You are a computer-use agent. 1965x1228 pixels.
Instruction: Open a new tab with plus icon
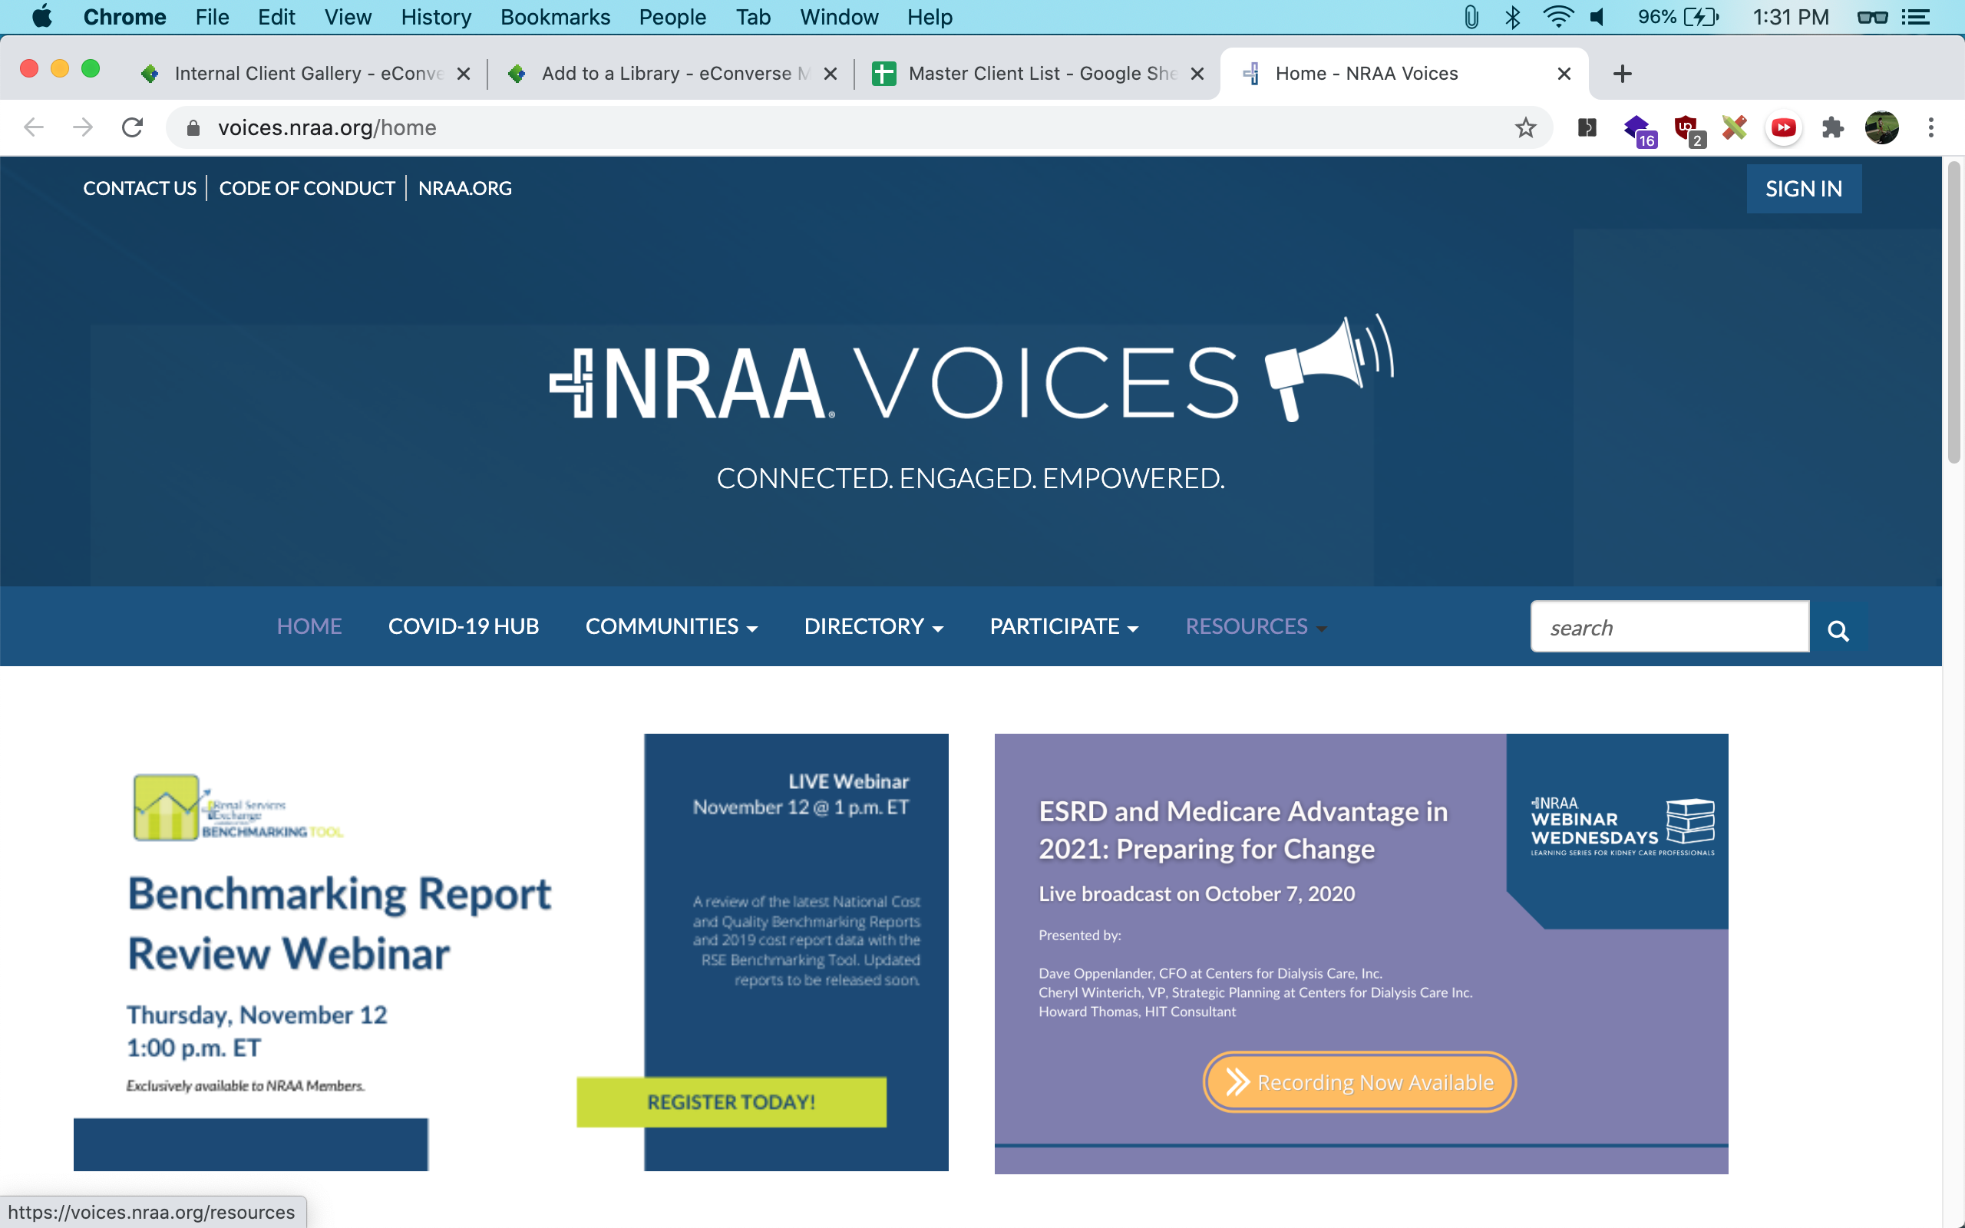[1622, 74]
